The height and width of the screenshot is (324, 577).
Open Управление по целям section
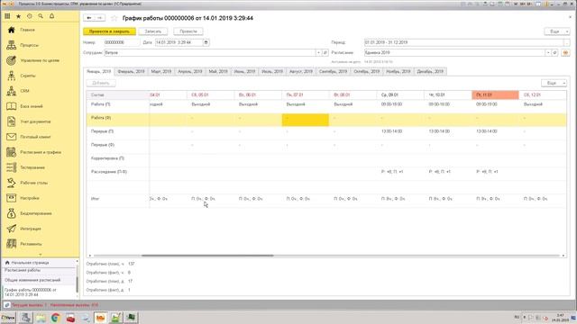tap(40, 60)
